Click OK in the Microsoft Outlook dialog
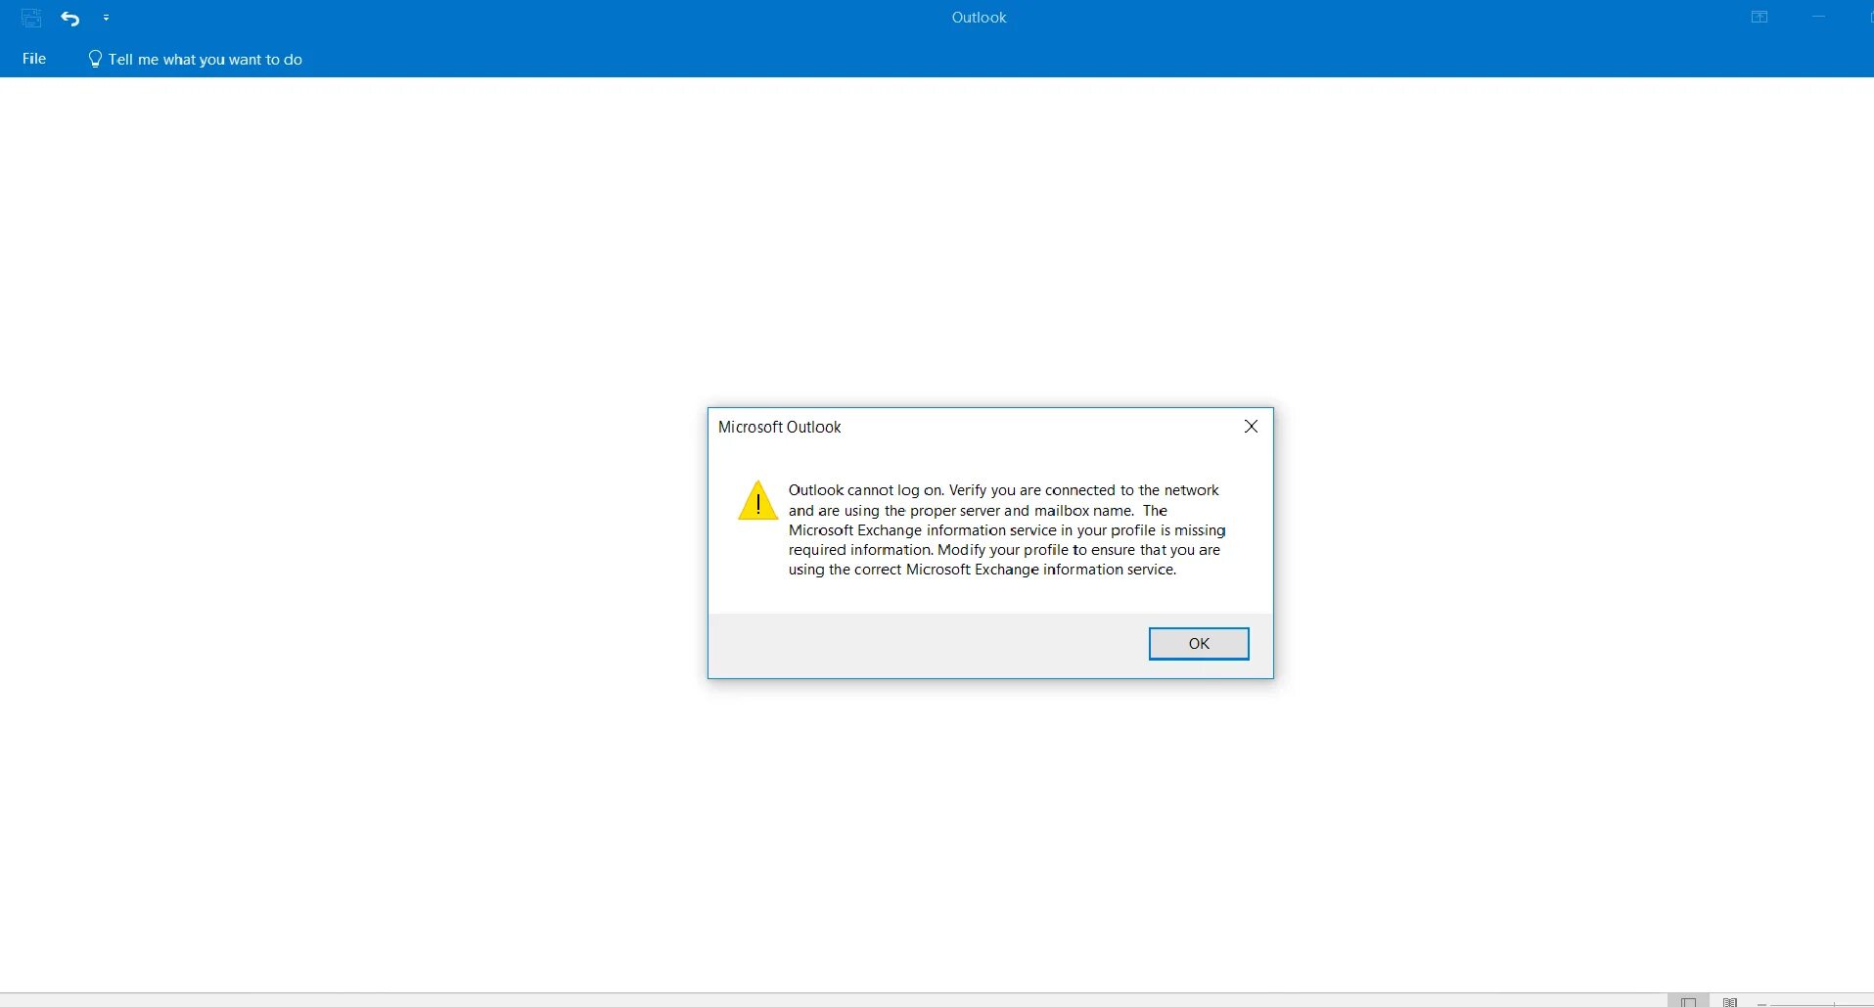The height and width of the screenshot is (1007, 1874). (x=1199, y=644)
